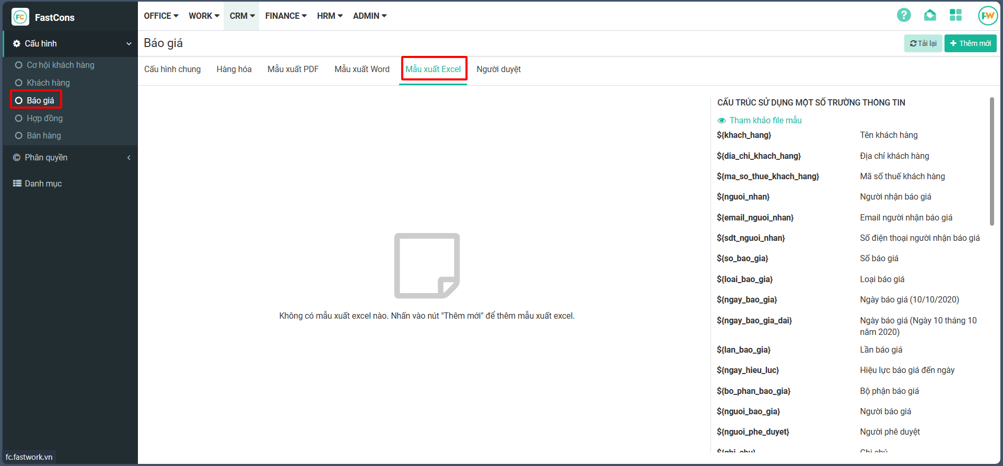Screen dimensions: 1003x466
Task: Click the Danh mục list icon
Action: 17,183
